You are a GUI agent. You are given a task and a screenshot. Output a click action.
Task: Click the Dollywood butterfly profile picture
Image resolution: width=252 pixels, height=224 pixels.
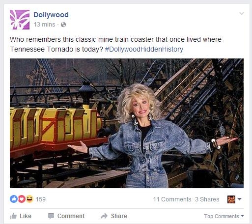click(20, 20)
